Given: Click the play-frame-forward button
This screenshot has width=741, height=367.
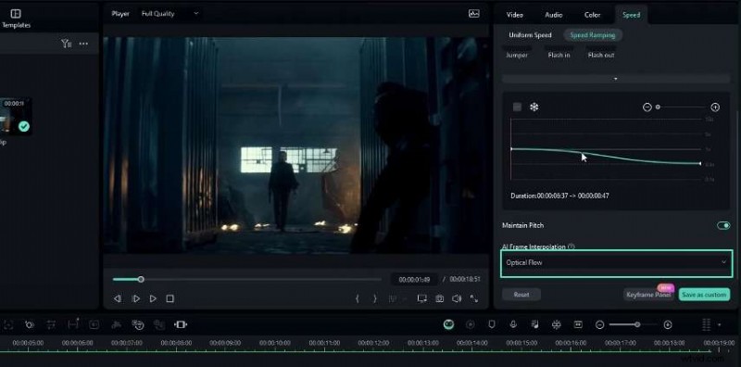Looking at the screenshot, I should [135, 298].
